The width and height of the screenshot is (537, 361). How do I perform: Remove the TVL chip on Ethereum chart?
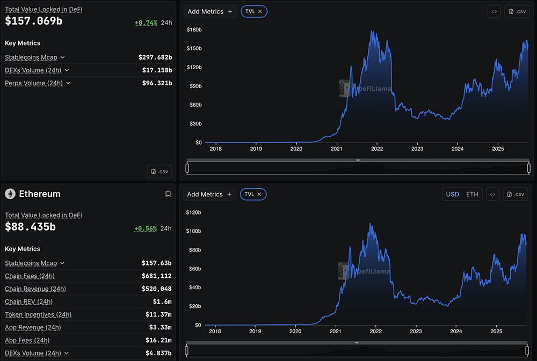[x=259, y=194]
